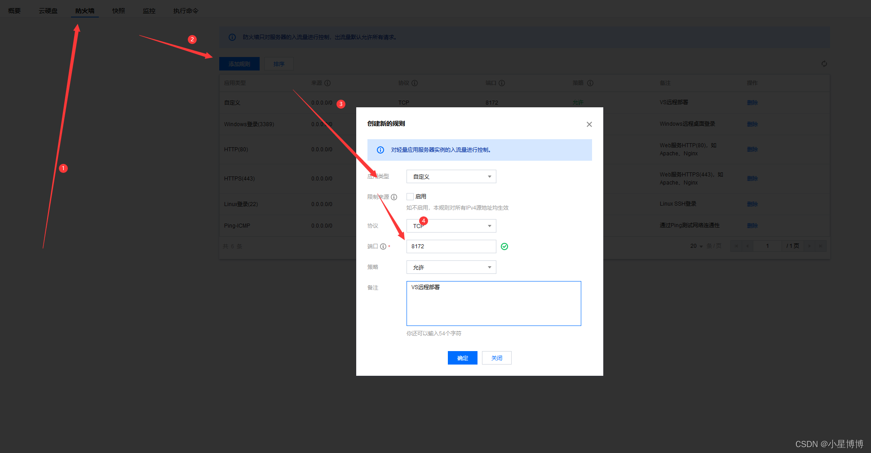Click the 8172 port cell in table
Image resolution: width=871 pixels, height=453 pixels.
[x=492, y=103]
